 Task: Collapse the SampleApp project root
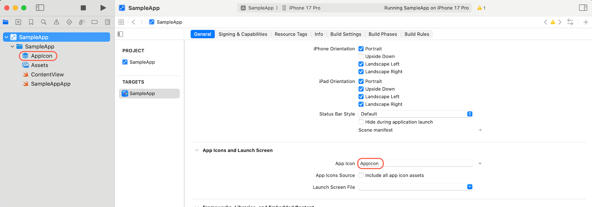(x=7, y=37)
